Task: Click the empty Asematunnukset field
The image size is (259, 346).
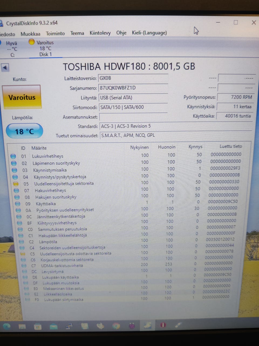Action: pos(134,117)
